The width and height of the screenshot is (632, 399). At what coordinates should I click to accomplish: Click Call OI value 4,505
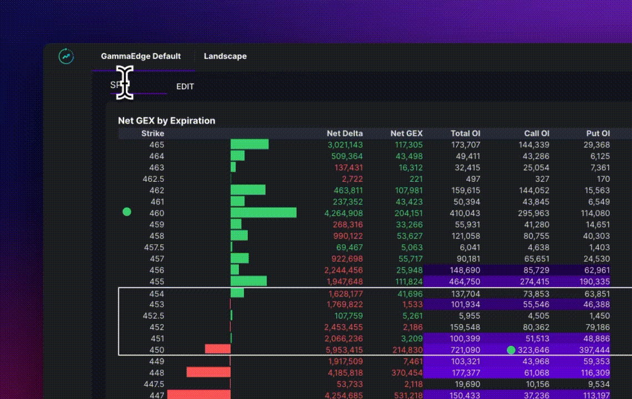(x=539, y=316)
